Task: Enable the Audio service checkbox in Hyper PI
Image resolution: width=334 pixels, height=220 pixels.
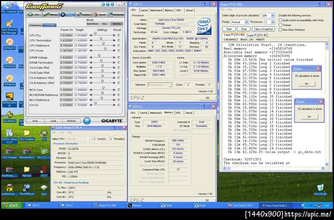Action: (281, 20)
